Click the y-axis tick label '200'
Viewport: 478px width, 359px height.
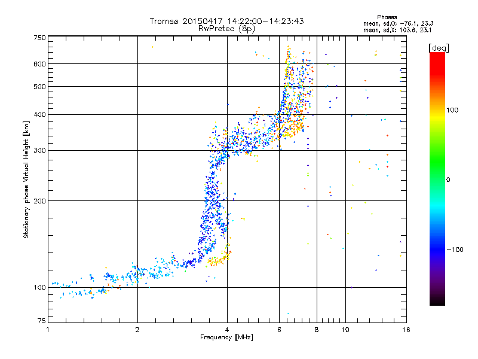coord(39,201)
